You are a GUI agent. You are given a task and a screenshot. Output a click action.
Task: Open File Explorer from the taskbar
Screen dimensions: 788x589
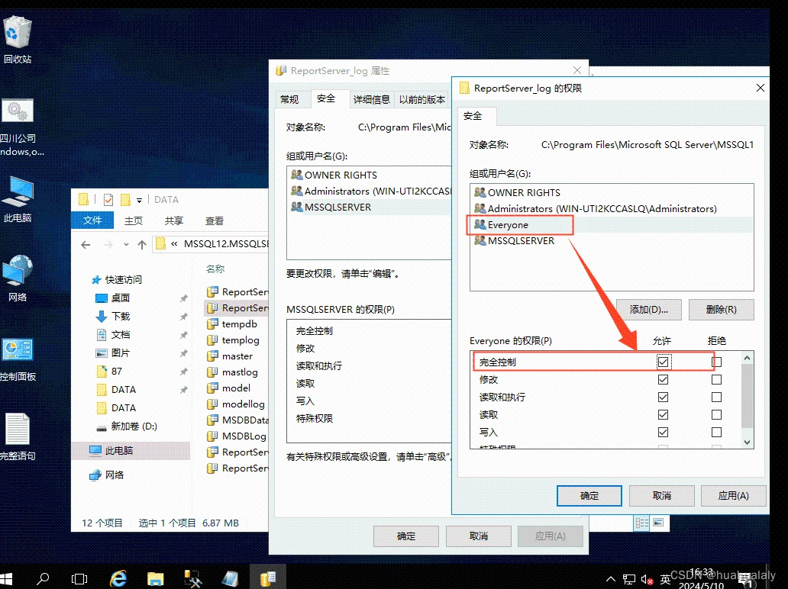click(155, 578)
